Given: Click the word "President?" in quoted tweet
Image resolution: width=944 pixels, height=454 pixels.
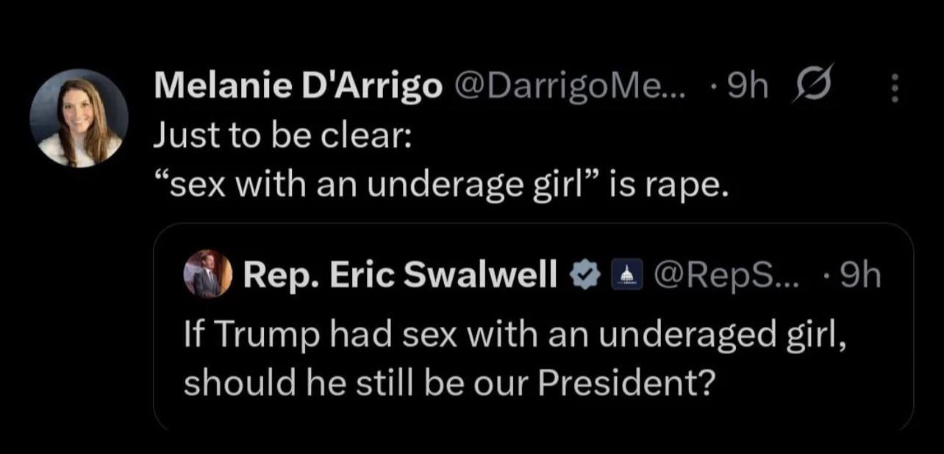Looking at the screenshot, I should [628, 384].
